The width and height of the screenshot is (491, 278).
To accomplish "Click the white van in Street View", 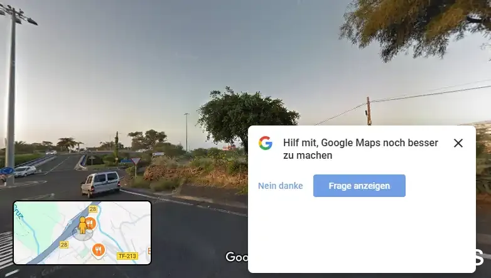I will point(100,184).
